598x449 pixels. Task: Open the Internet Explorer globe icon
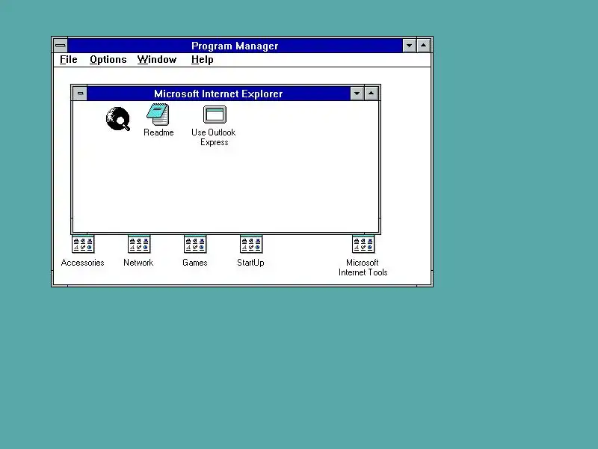pyautogui.click(x=118, y=119)
